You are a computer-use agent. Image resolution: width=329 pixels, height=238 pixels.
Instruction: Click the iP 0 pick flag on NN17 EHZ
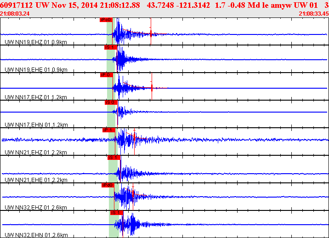click(106, 75)
